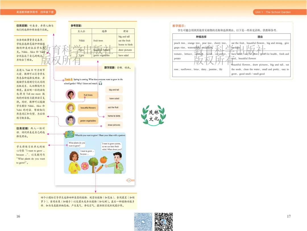Click the Tell me more badge icon
307x231 pixels.
tap(69, 134)
